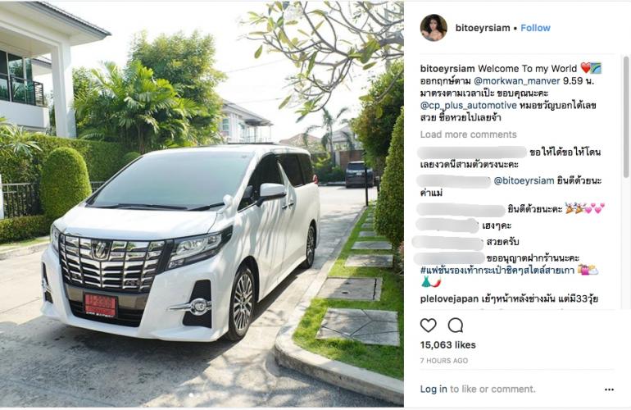Viewport: 631px width, 410px height.
Task: Open the three-dot more options menu
Action: point(609,389)
